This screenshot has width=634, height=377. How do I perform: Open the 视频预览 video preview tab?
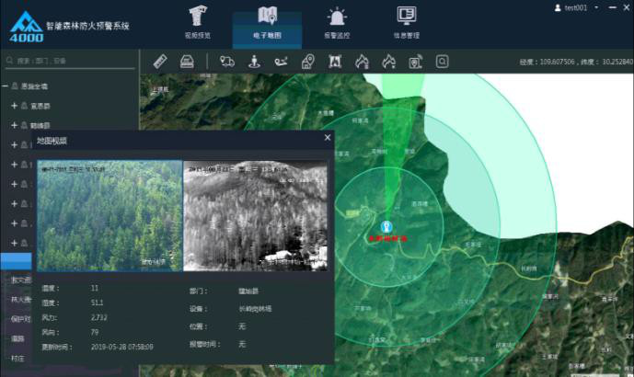[198, 23]
